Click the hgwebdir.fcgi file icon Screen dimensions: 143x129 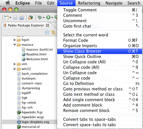19,112
